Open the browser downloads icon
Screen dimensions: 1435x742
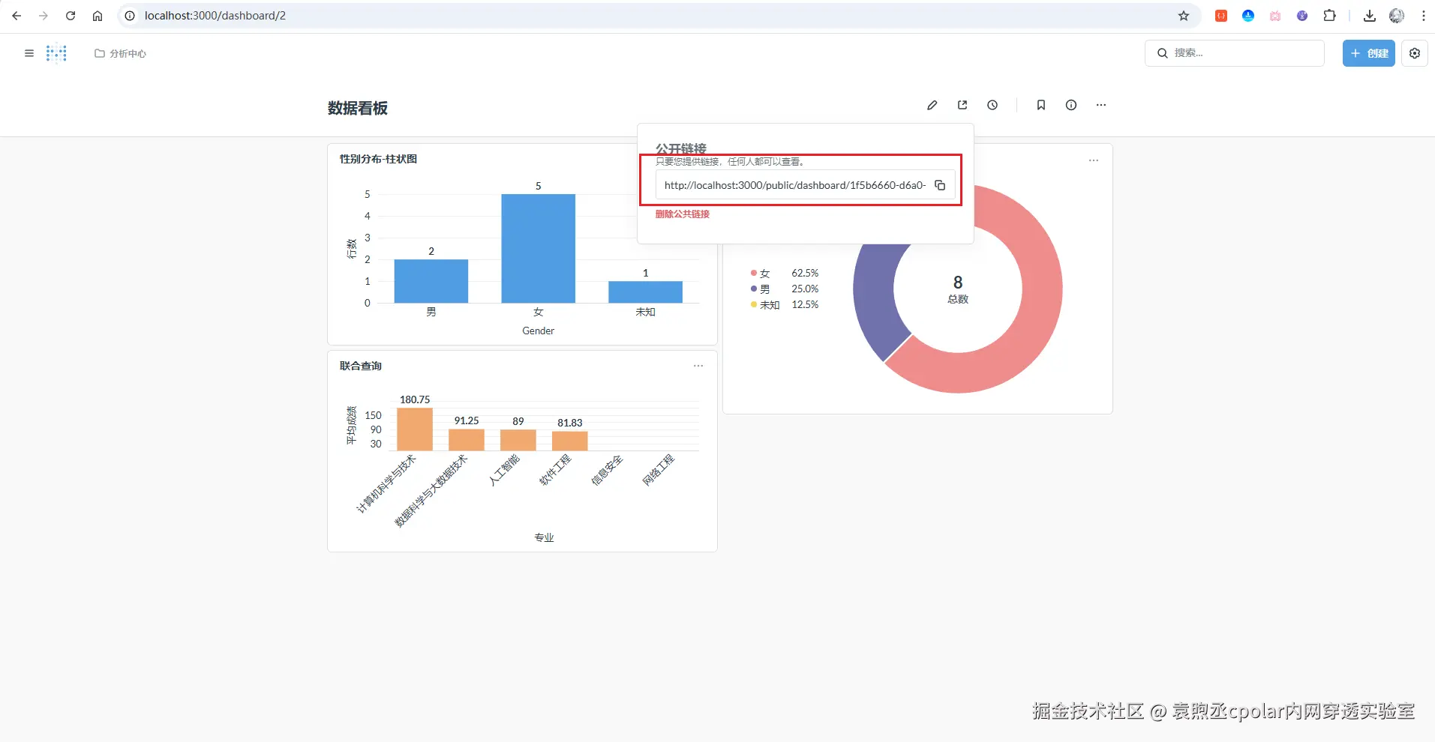coord(1370,16)
